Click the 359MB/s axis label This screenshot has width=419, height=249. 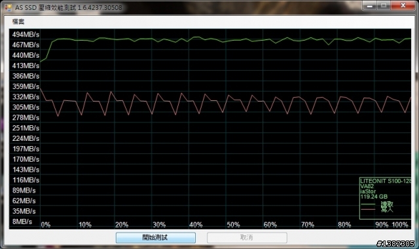click(x=26, y=86)
